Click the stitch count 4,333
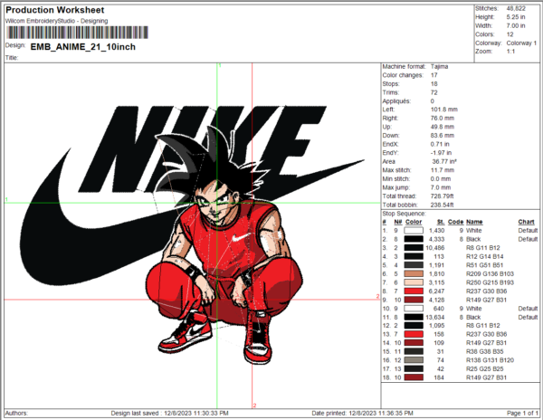This screenshot has width=543, height=420. (x=437, y=239)
